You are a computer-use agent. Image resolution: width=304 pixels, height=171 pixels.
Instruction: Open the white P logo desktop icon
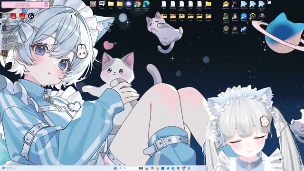[235, 28]
